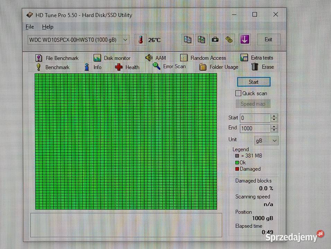Click the copy info to clipboard icon
Image resolution: width=331 pixels, height=249 pixels.
coord(187,40)
